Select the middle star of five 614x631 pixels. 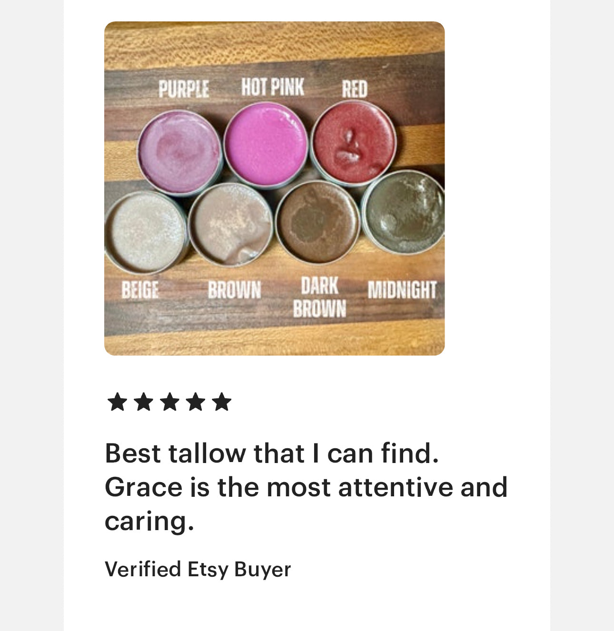point(169,402)
